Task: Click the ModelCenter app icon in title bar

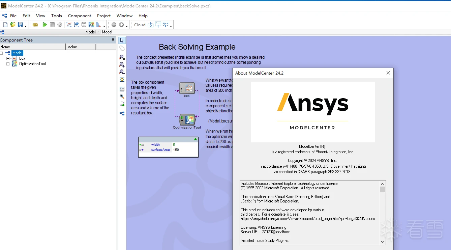Action: (4, 6)
